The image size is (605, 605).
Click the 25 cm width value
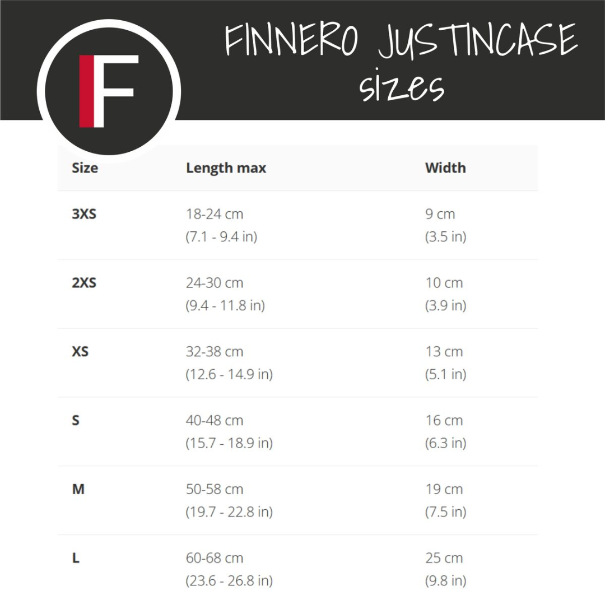point(444,559)
